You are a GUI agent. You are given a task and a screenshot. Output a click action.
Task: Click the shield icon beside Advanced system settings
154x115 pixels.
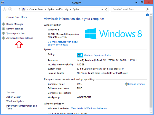4,38
